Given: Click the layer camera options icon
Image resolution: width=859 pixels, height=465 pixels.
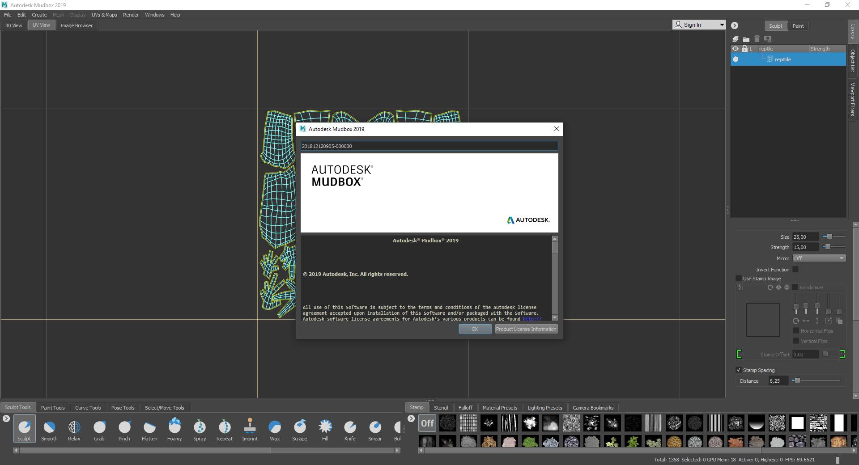Looking at the screenshot, I should point(768,39).
